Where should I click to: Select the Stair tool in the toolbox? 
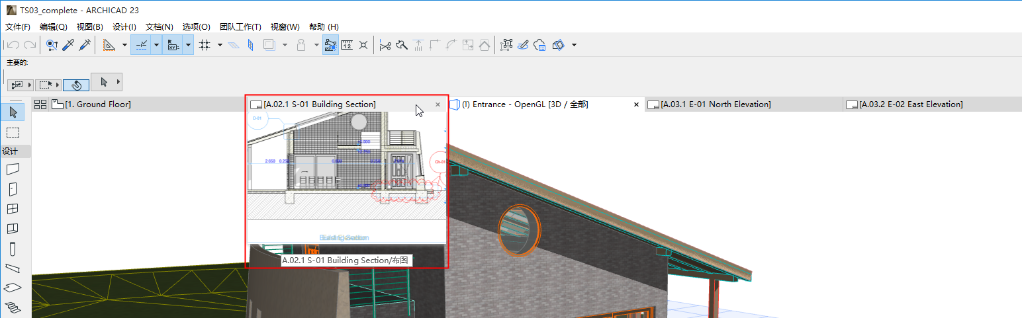(13, 307)
